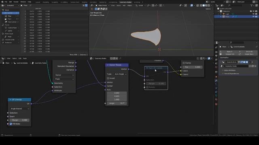
Task: Open the Object Mode dropdown
Action: (x=102, y=5)
